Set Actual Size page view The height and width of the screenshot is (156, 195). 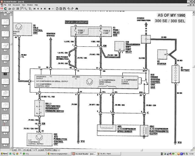(57, 9)
